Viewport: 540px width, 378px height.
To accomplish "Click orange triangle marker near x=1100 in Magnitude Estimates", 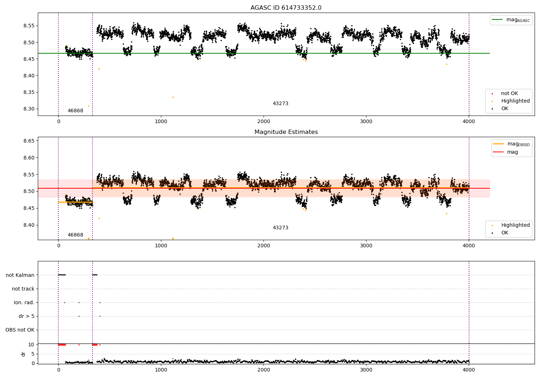I will pos(173,239).
